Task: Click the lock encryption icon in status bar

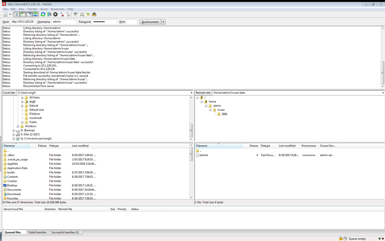Action: point(341,239)
